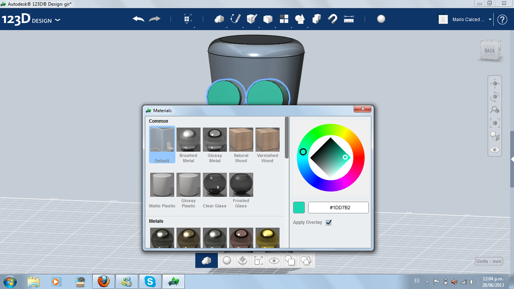
Task: Open the Grouping tool menu
Action: coord(300,19)
